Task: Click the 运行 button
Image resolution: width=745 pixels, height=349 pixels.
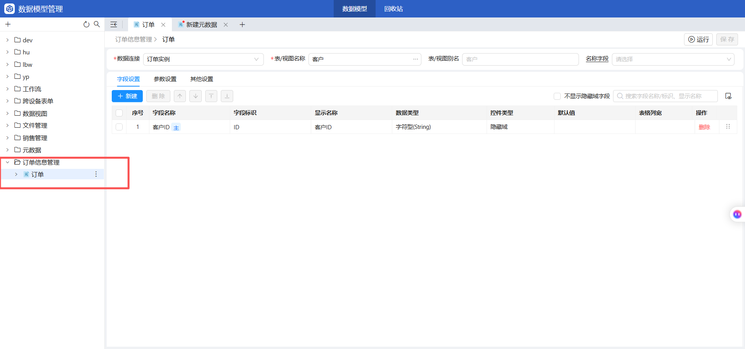Action: coord(698,40)
